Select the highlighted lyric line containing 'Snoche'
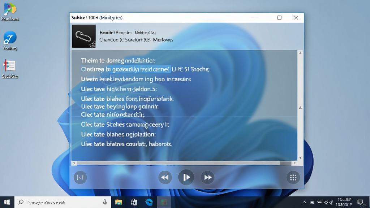Viewport: 370px width, 208px height. [145, 69]
